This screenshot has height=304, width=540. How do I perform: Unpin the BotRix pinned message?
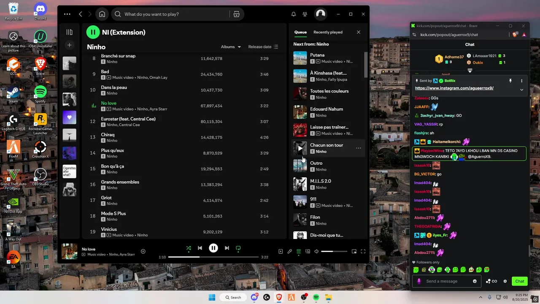pos(510,81)
